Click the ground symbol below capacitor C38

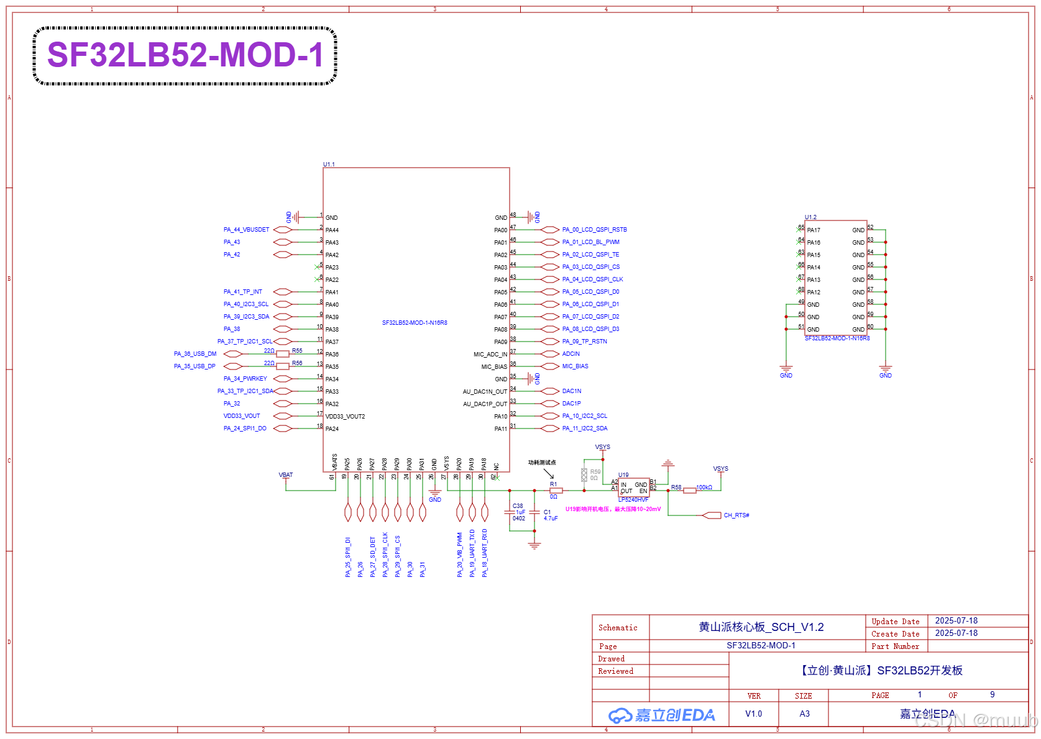[534, 546]
